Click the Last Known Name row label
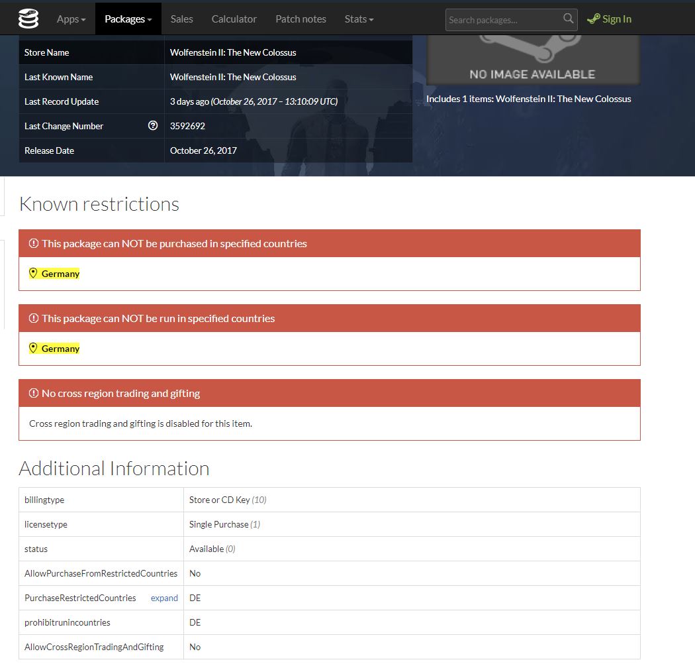This screenshot has height=672, width=695. point(58,77)
